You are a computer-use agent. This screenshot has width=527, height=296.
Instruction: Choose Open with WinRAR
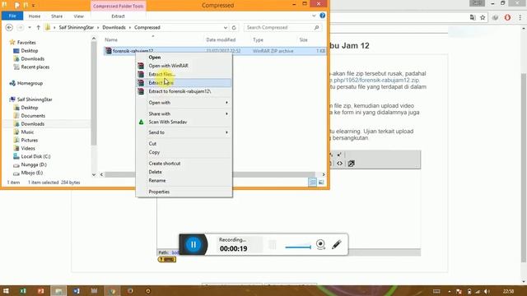[x=168, y=66]
